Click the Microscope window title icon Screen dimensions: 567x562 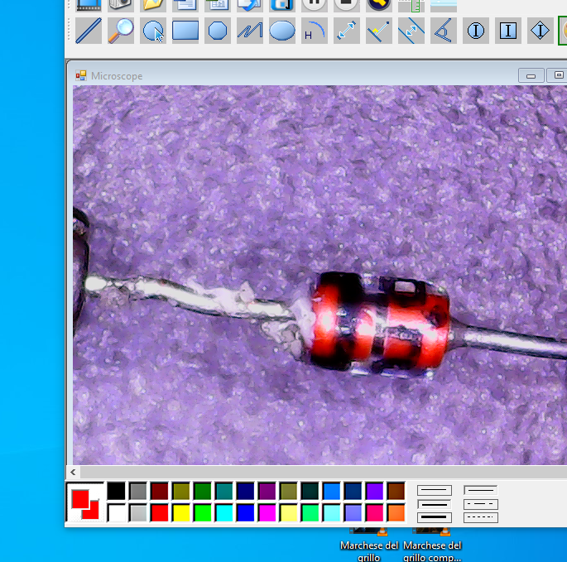(81, 75)
